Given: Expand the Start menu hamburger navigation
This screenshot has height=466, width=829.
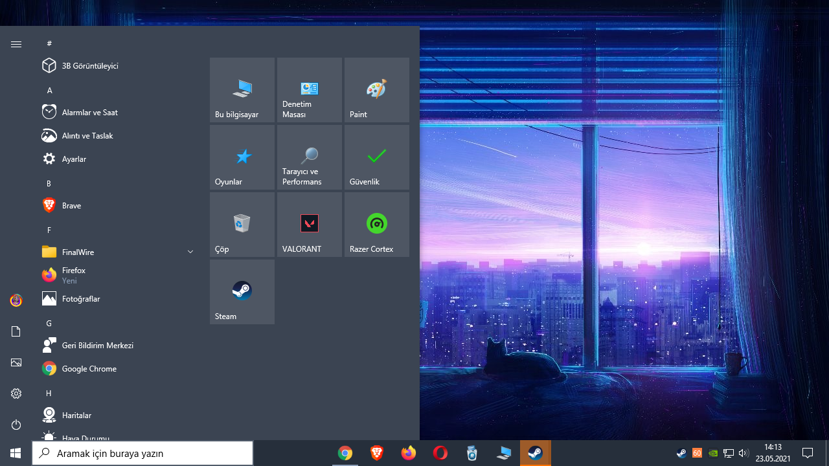Looking at the screenshot, I should click(x=16, y=44).
